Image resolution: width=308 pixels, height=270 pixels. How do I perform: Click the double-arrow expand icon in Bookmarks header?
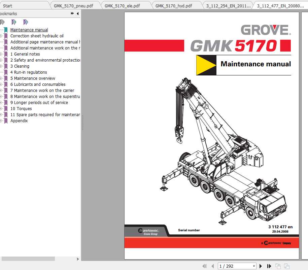point(72,14)
